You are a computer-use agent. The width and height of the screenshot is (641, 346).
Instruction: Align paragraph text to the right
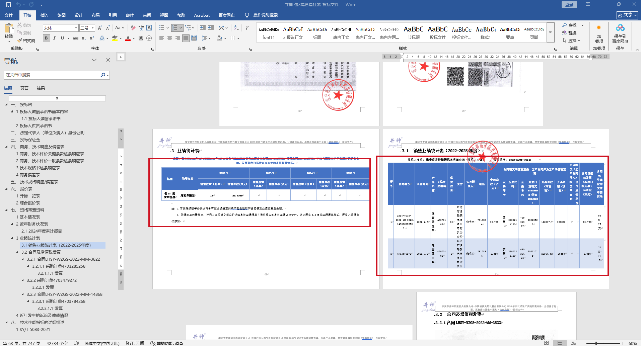click(x=178, y=38)
